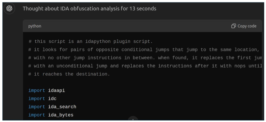Click the import keyword before ida_search

click(x=37, y=107)
